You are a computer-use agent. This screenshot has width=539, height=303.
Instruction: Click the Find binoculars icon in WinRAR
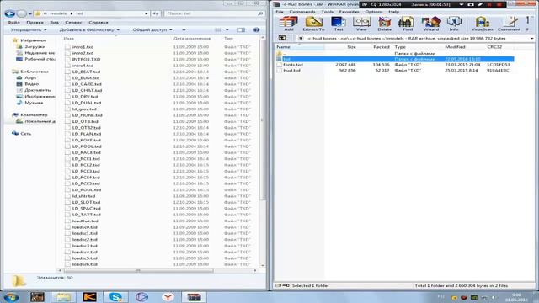408,24
